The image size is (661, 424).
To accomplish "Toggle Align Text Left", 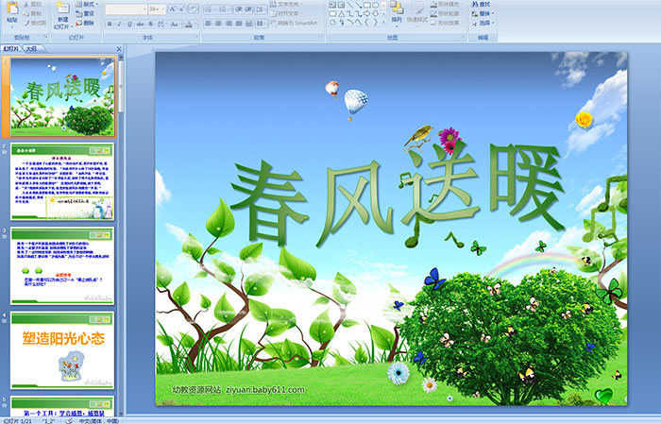I will tap(209, 24).
